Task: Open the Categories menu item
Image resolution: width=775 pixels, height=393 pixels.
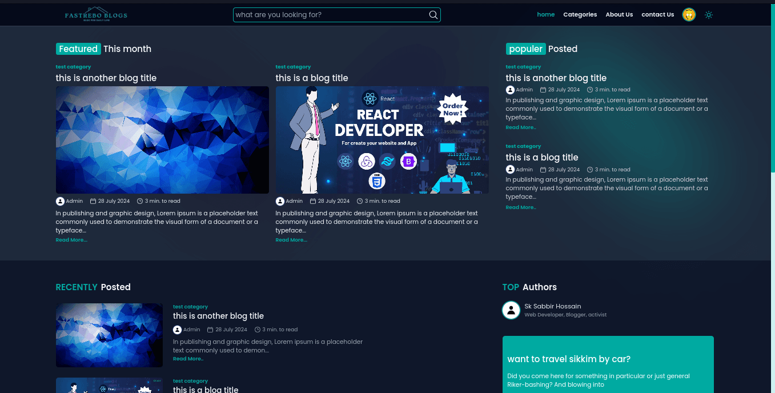Action: (x=580, y=15)
